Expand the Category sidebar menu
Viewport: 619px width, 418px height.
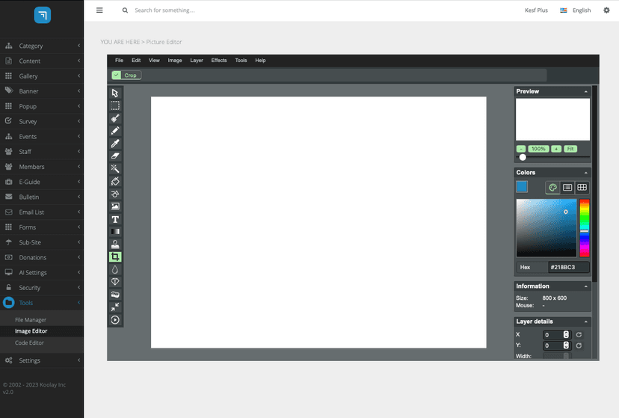(42, 46)
